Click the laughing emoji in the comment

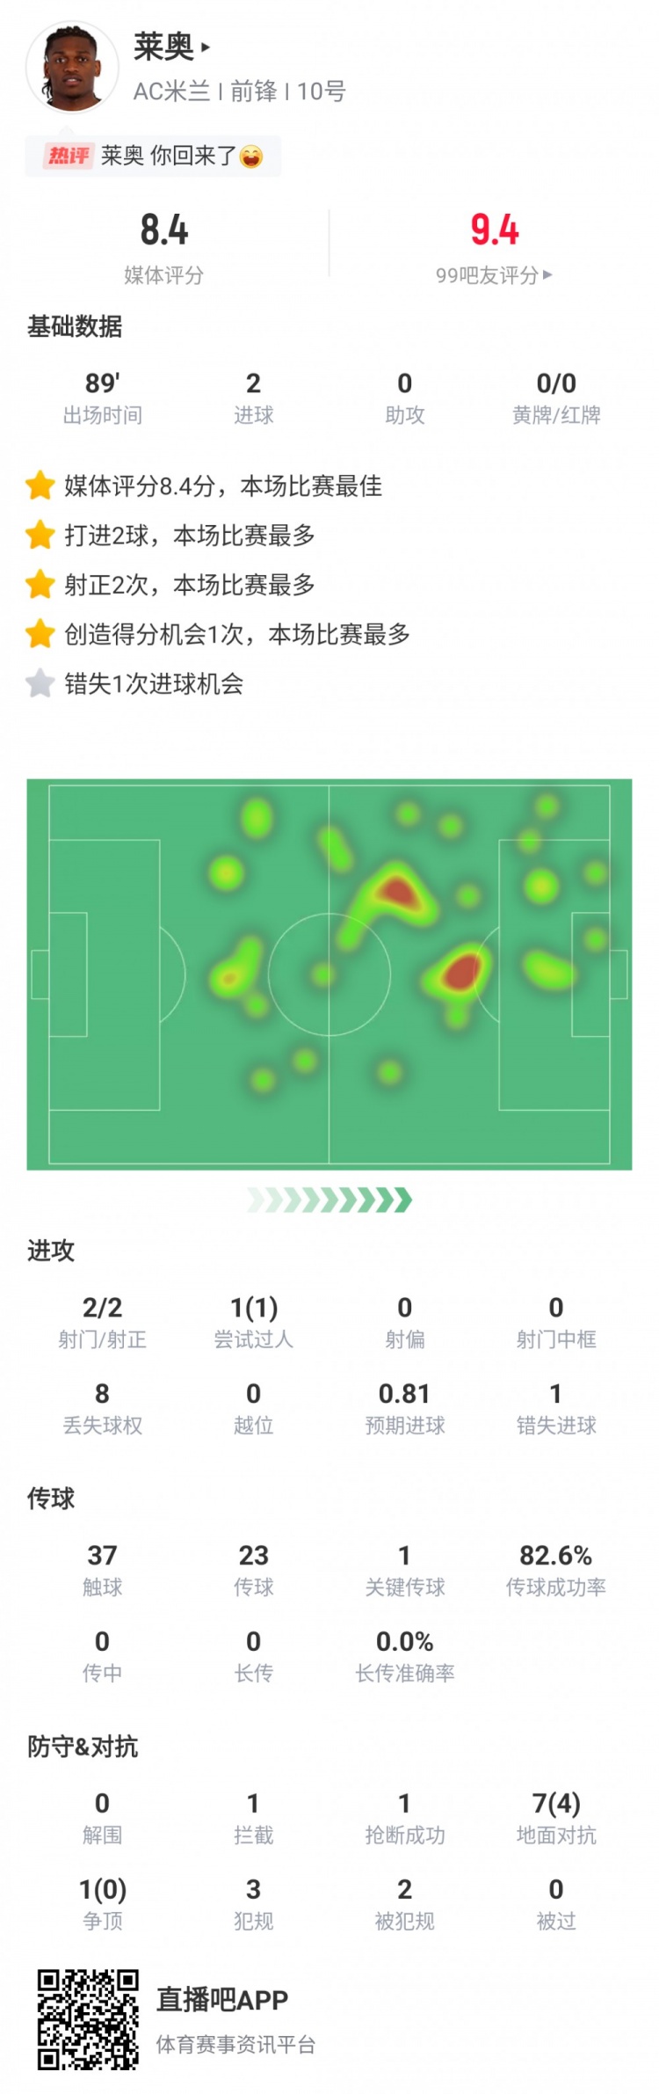point(251,157)
